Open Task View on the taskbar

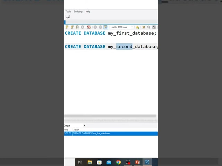coord(80,162)
